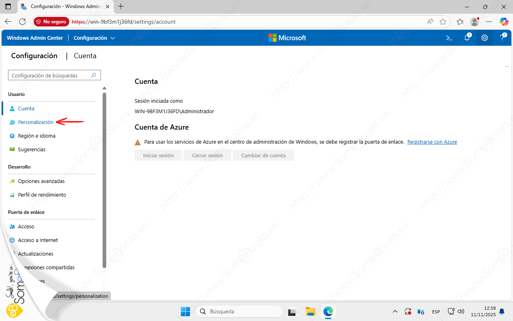Add page to favorites with star icon
The image size is (513, 321).
point(442,22)
